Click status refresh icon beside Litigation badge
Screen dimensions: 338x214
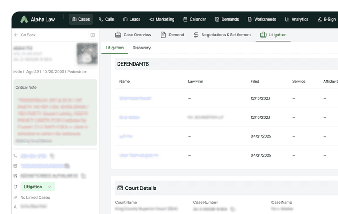(15, 187)
